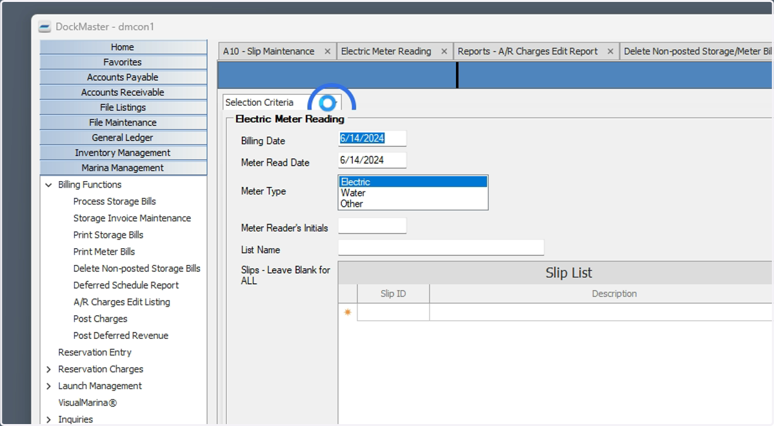
Task: Open Print Storage Bills
Action: coord(108,235)
